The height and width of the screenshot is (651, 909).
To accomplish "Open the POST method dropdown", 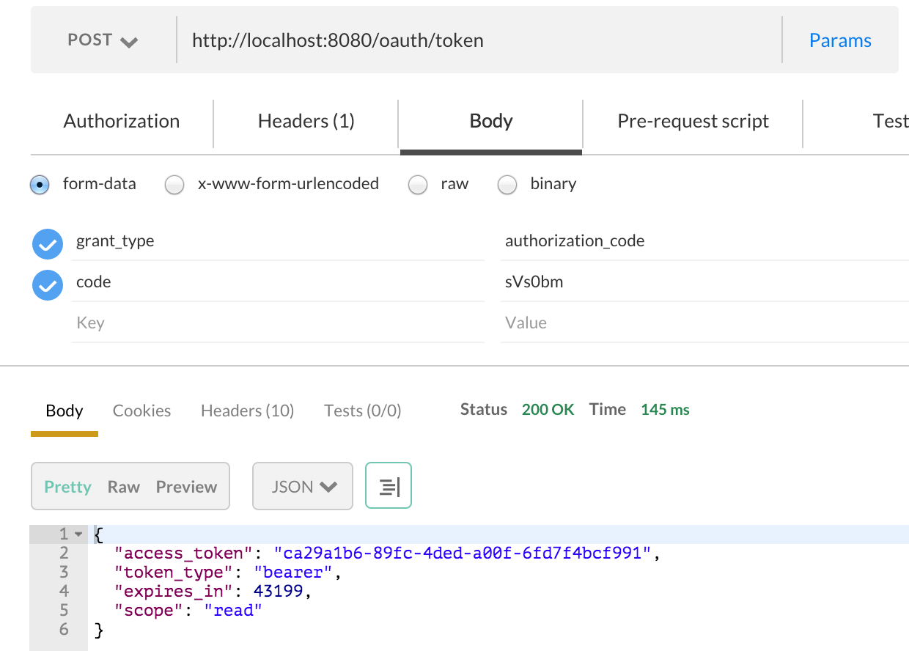I will coord(103,40).
